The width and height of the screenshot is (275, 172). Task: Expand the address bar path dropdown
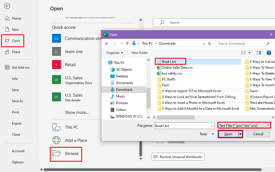point(204,44)
